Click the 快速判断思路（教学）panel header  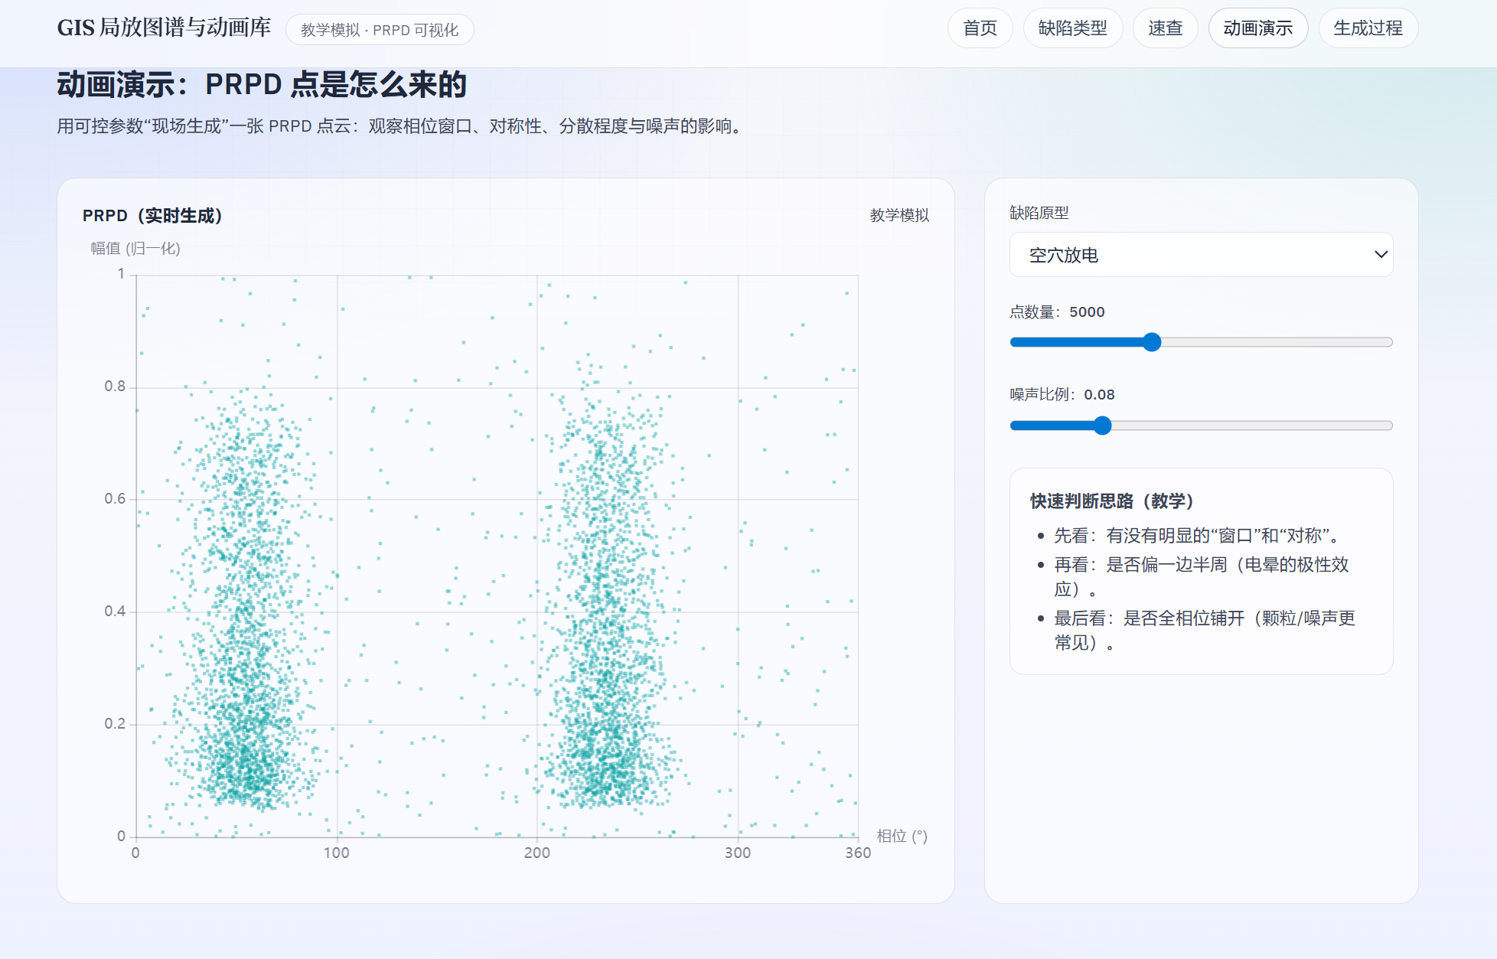tap(1112, 502)
